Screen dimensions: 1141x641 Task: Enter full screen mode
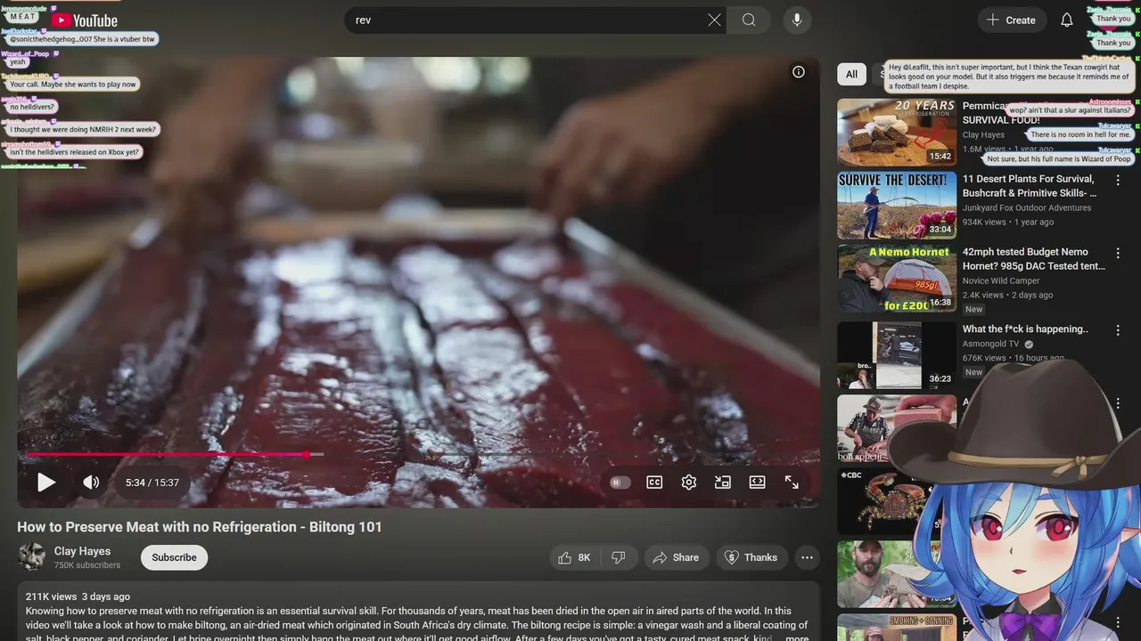tap(792, 483)
